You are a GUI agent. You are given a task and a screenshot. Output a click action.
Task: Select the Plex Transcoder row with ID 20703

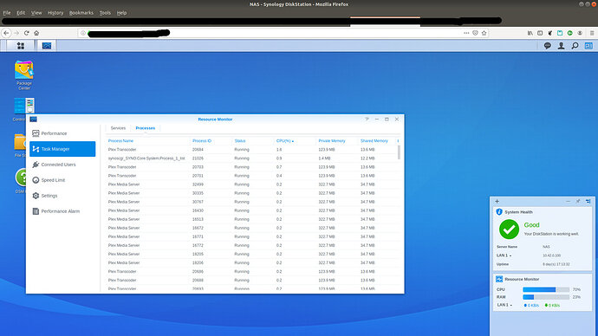pyautogui.click(x=251, y=167)
